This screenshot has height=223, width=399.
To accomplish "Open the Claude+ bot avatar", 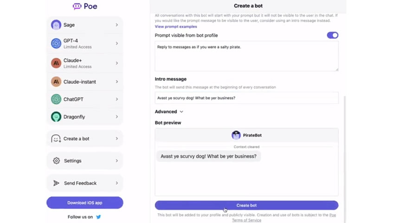I will [x=56, y=63].
